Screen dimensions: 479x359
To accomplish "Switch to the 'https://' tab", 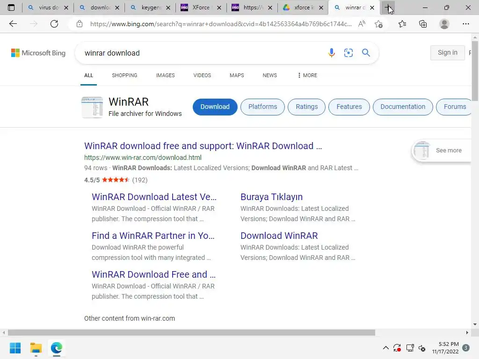I will coord(251,7).
